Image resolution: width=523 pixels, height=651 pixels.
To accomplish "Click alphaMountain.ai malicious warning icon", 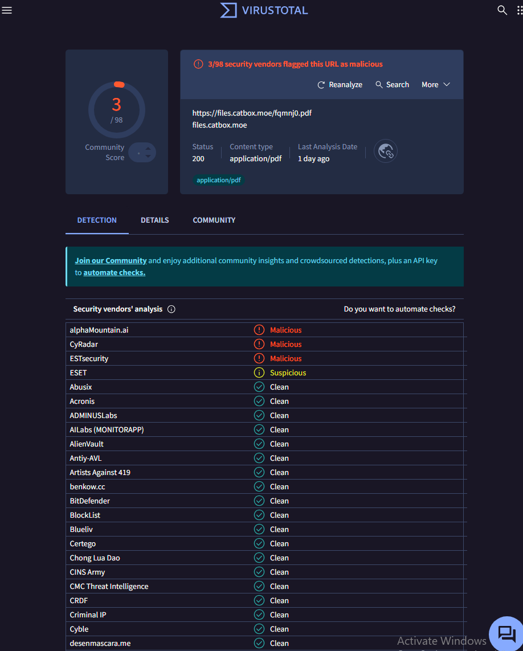I will coord(259,330).
